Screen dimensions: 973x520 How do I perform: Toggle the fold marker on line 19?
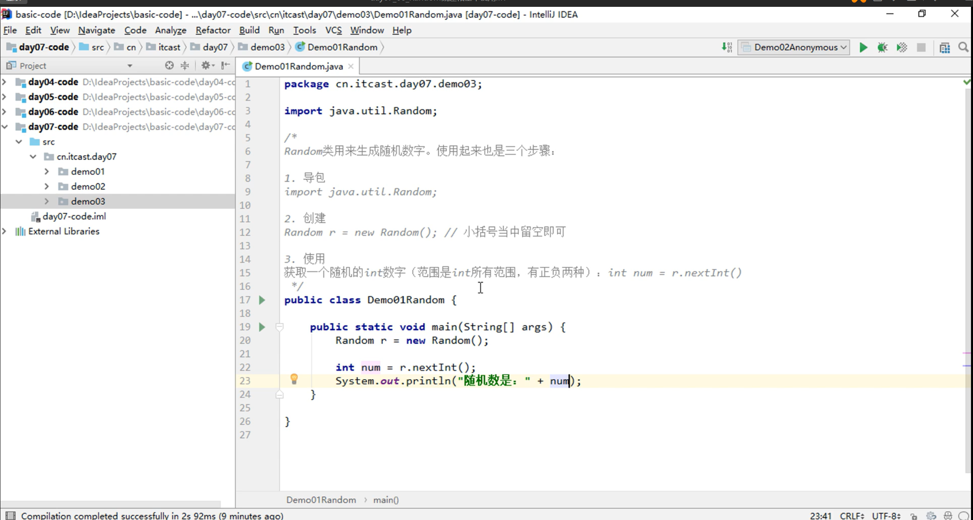coord(279,327)
